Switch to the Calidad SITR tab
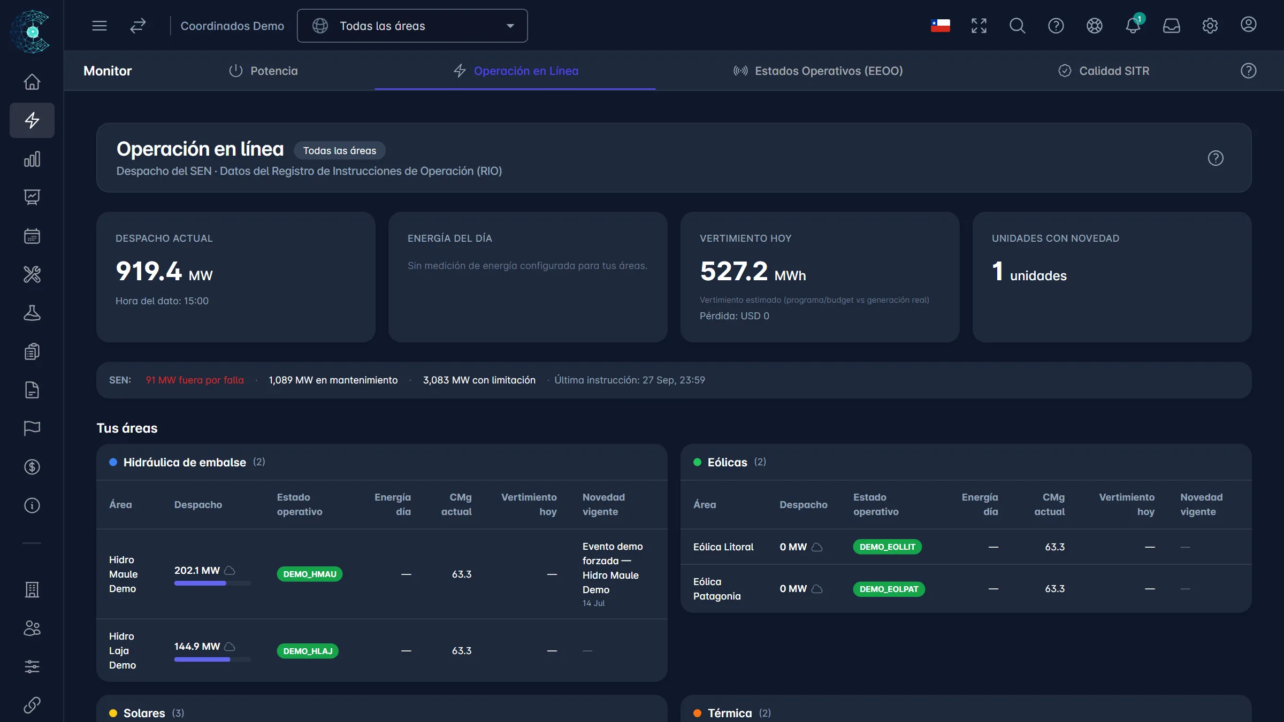 pos(1104,71)
